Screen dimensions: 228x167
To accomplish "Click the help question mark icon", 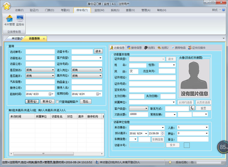I will click(223, 10).
